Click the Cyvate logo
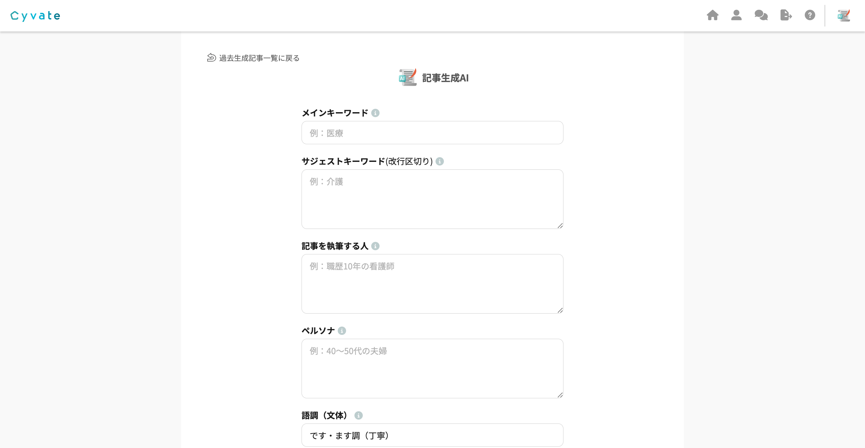The width and height of the screenshot is (865, 448). [x=35, y=15]
